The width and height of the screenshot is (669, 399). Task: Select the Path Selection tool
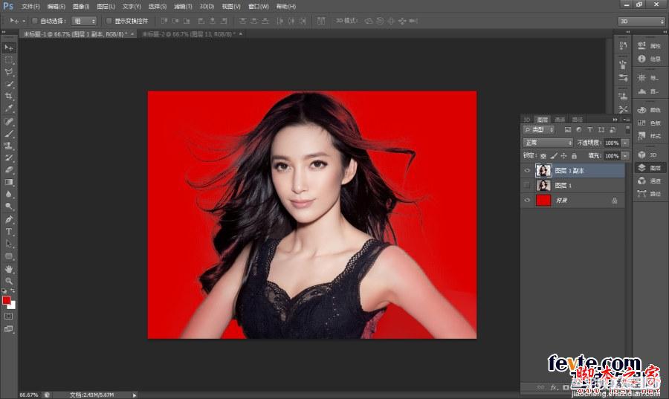8,244
